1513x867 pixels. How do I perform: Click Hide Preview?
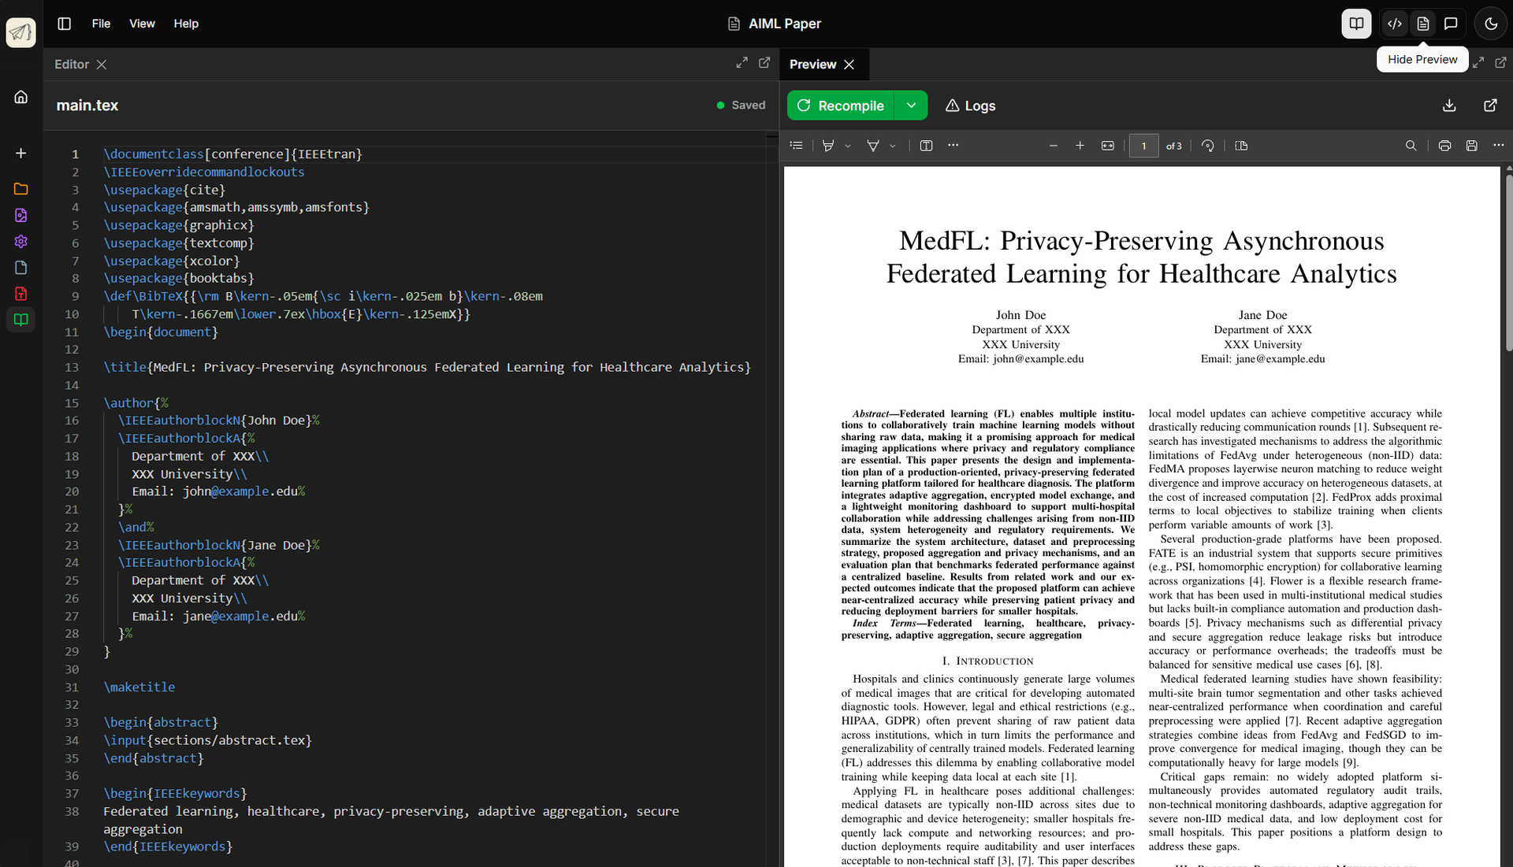(x=1422, y=59)
